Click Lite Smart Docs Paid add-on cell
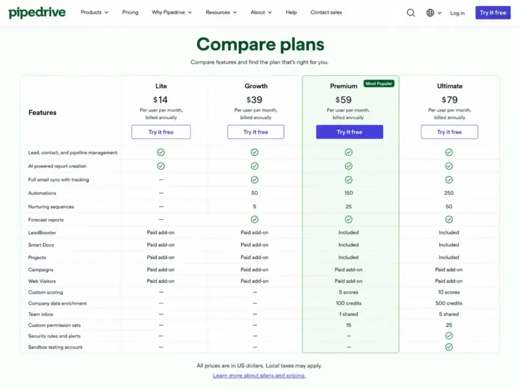This screenshot has height=389, width=519. pyautogui.click(x=161, y=245)
